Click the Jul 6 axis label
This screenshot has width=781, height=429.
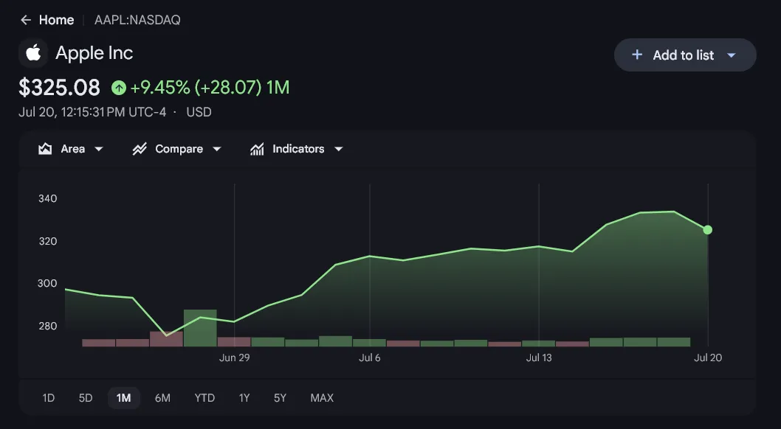pos(370,357)
